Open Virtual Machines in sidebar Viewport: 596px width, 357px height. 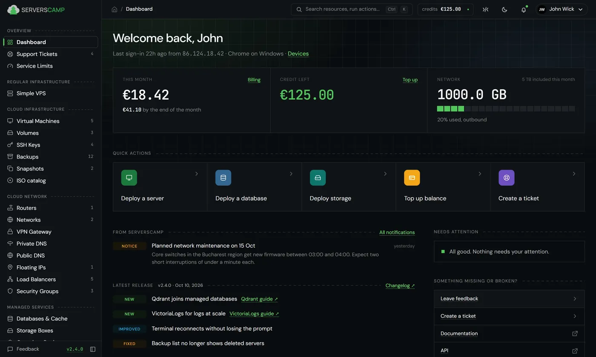(51, 121)
